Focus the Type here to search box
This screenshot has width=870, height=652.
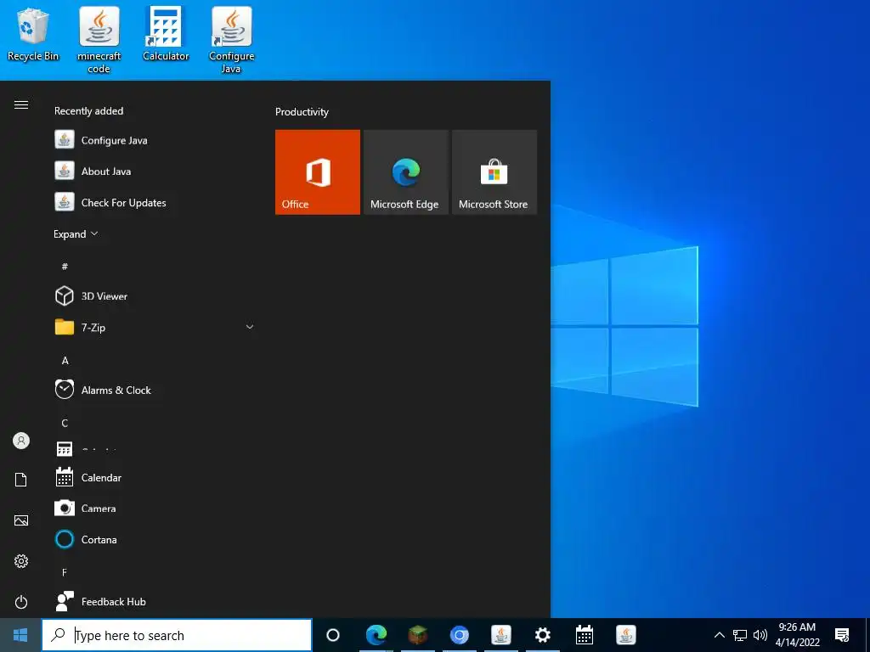pos(177,635)
